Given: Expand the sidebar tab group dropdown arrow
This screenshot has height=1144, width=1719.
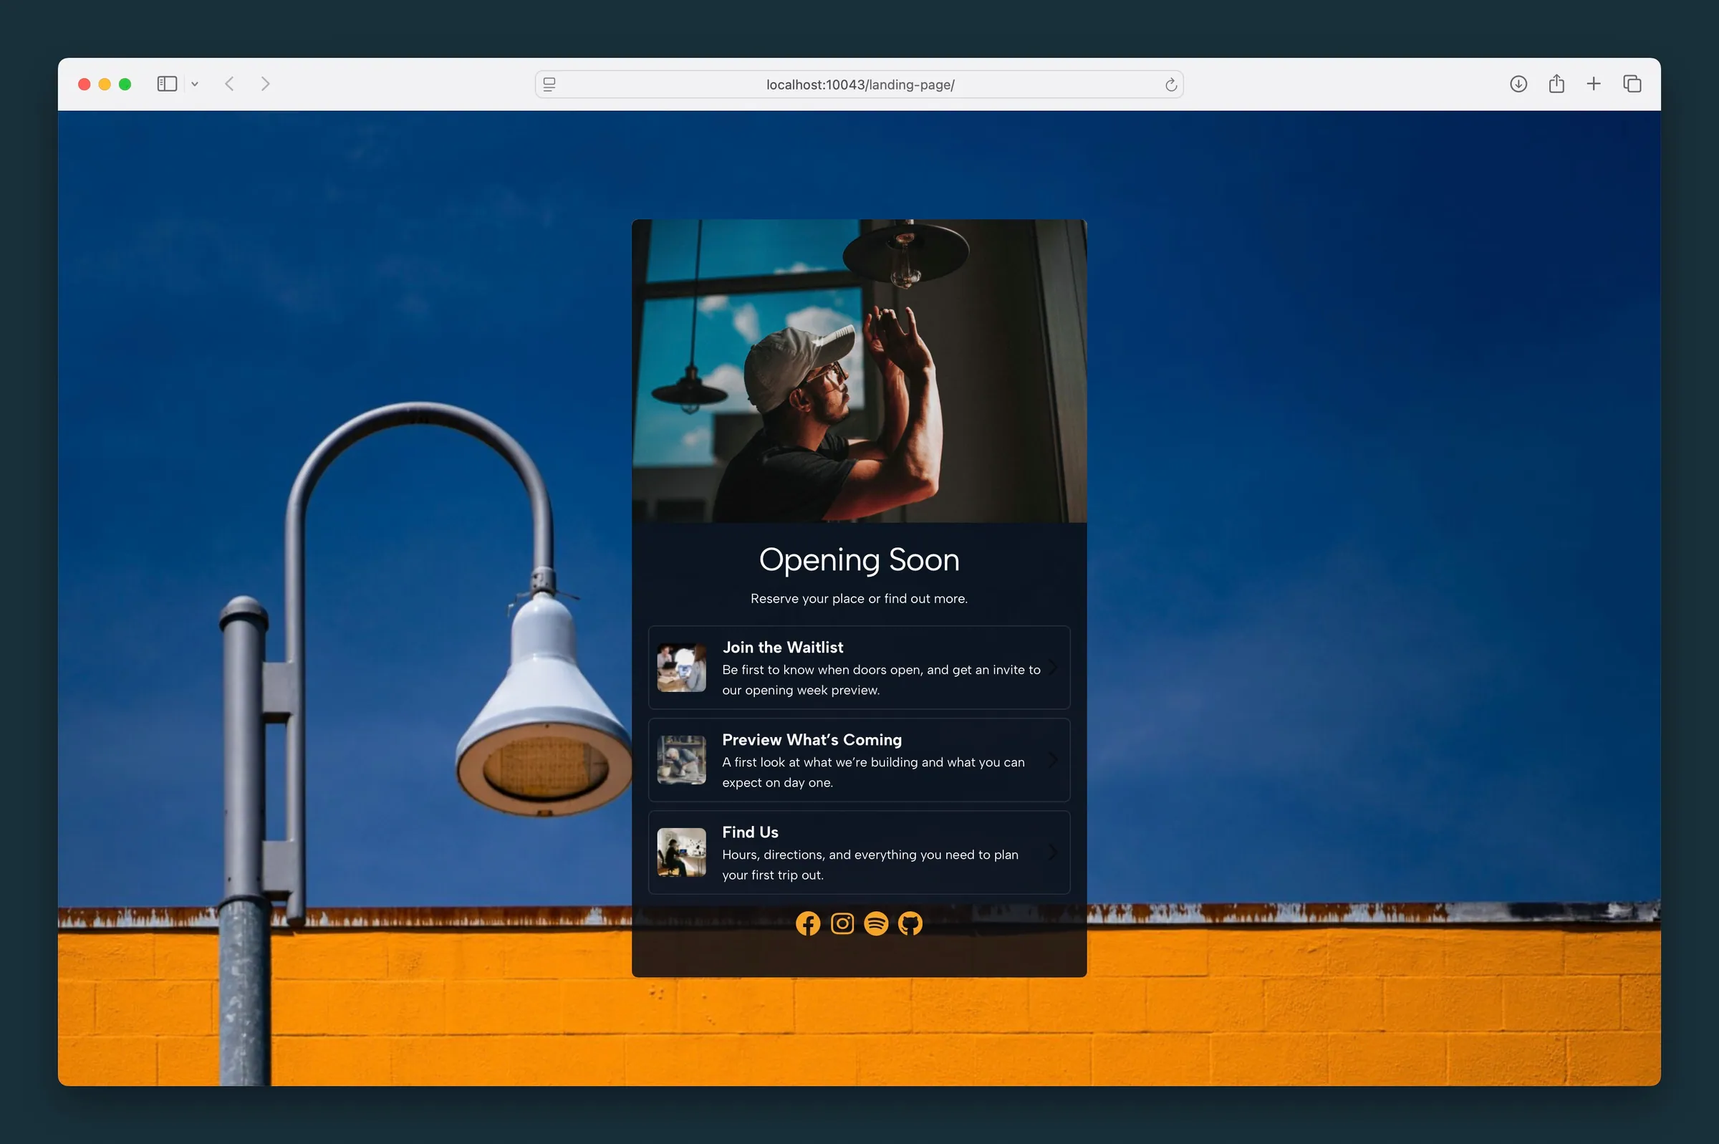Looking at the screenshot, I should [x=195, y=84].
